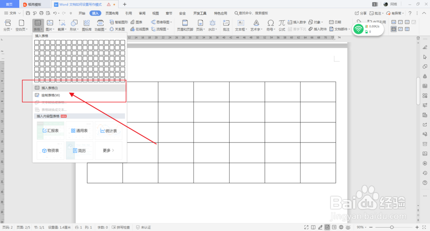Choose the 汇报表 table template
This screenshot has height=231, width=430.
51,131
